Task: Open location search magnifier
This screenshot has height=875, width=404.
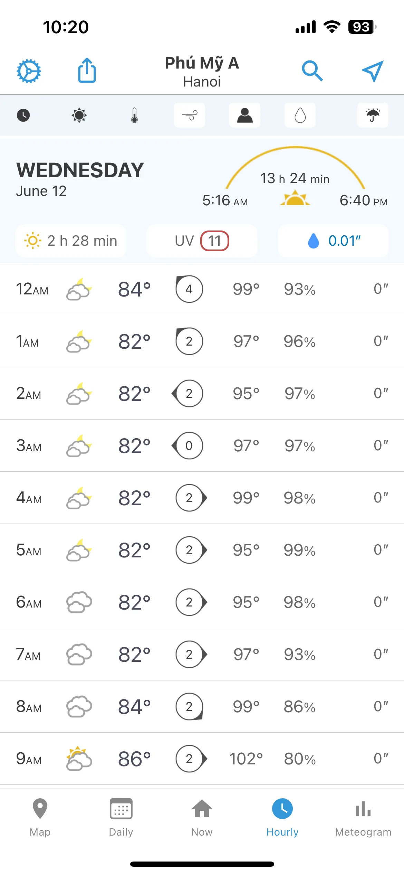Action: (312, 71)
